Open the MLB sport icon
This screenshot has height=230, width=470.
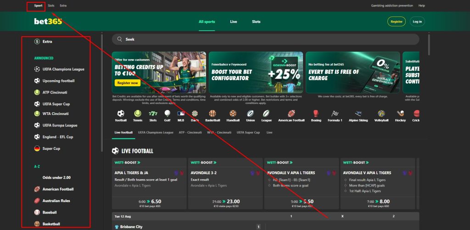pyautogui.click(x=181, y=114)
